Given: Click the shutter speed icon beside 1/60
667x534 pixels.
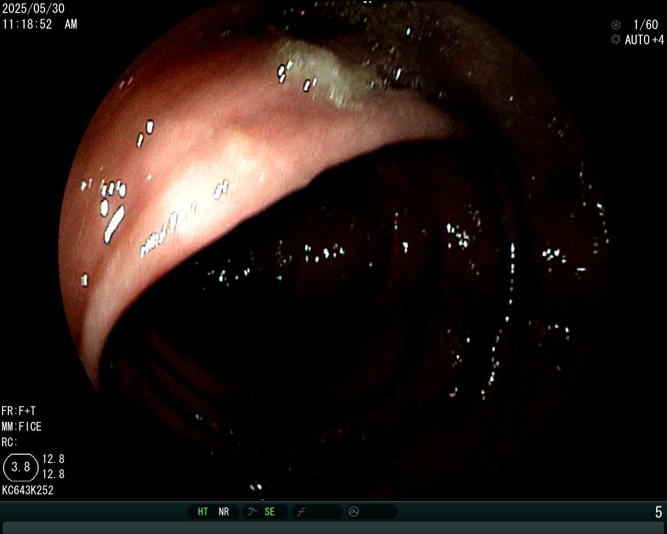Looking at the screenshot, I should [x=616, y=25].
